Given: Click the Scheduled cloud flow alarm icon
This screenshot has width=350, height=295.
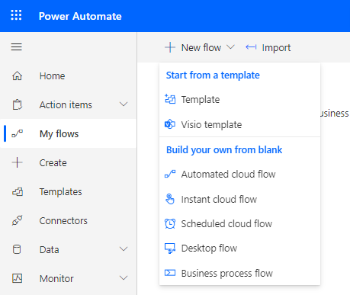Looking at the screenshot, I should click(x=170, y=224).
